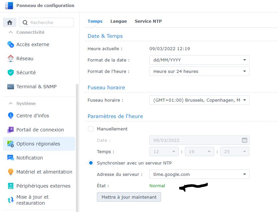Open Terminal & SNMP in sidebar
The image size is (278, 212).
[39, 87]
